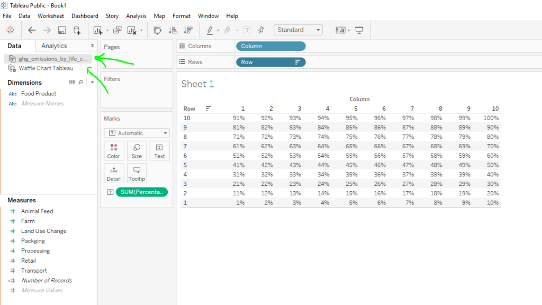Select the Transport measure

[34, 271]
